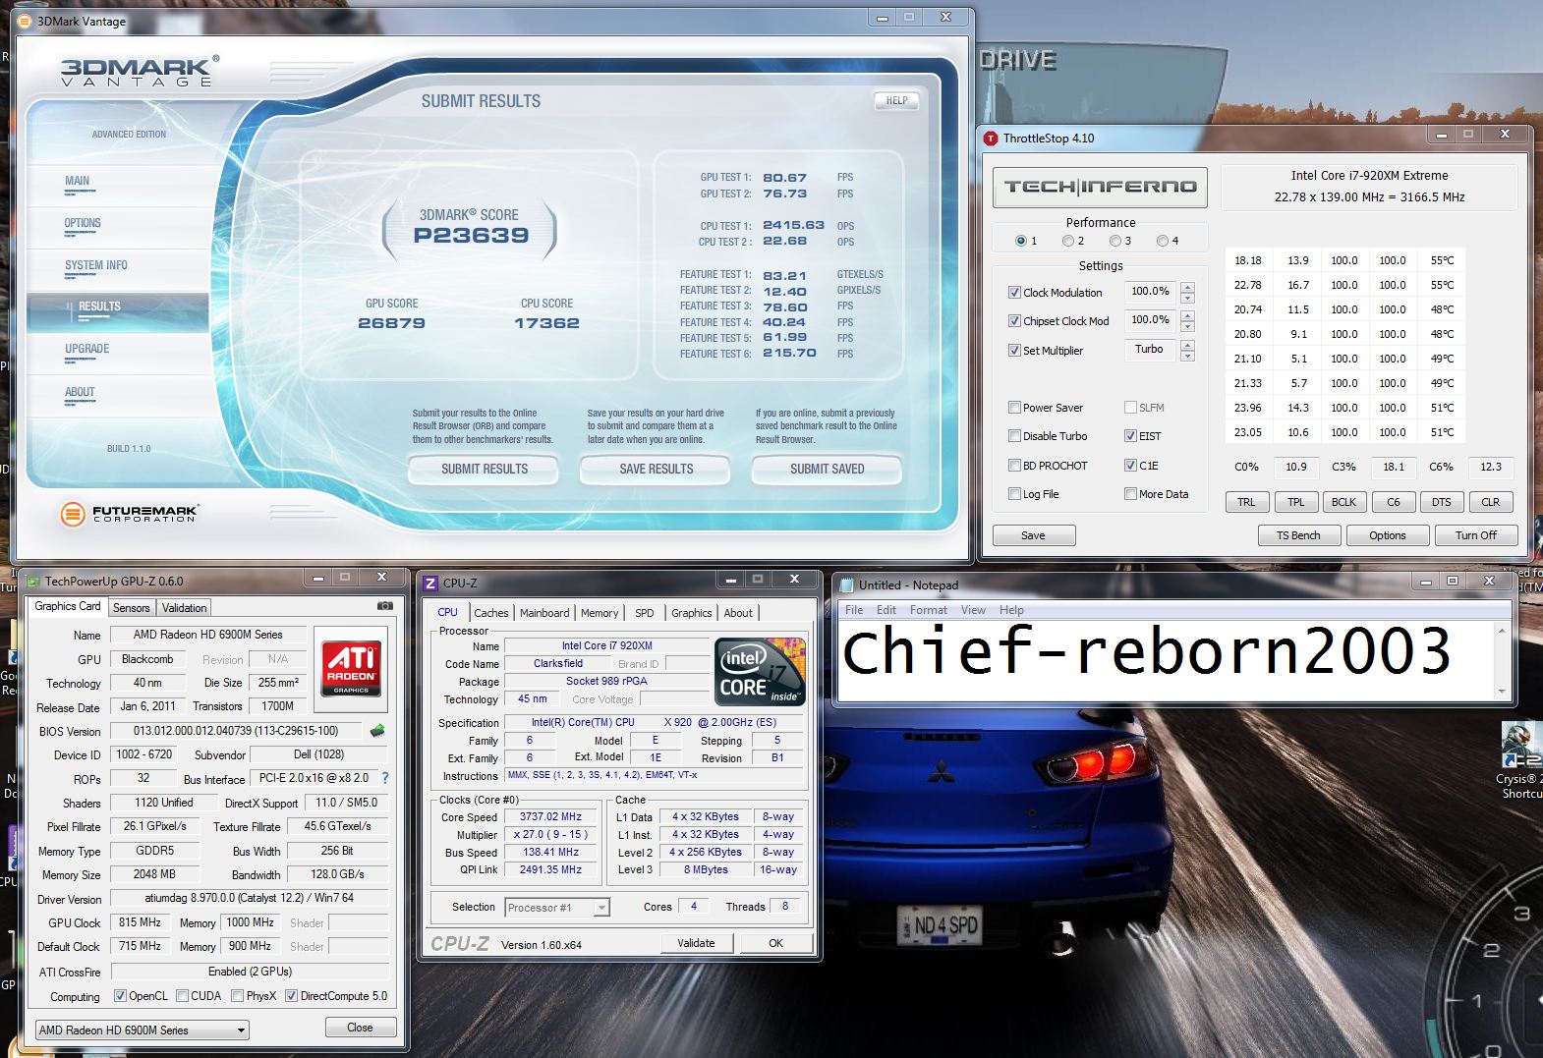This screenshot has height=1058, width=1543.
Task: Open the AMD Radeon HD 6900M Series dropdown
Action: (143, 1030)
